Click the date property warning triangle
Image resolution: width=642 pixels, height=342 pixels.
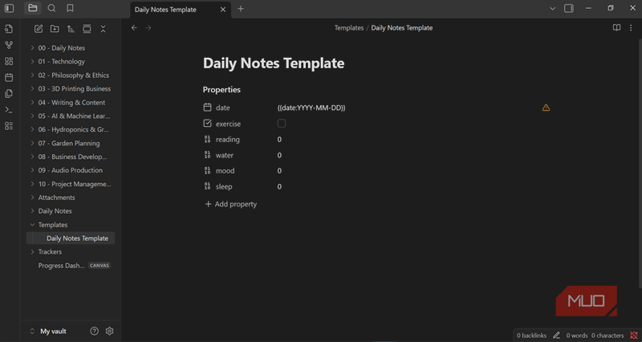[x=546, y=108]
